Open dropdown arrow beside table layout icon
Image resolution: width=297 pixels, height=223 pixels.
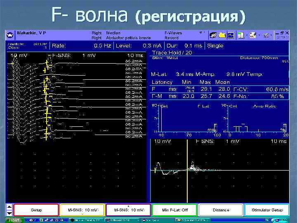(x=246, y=35)
